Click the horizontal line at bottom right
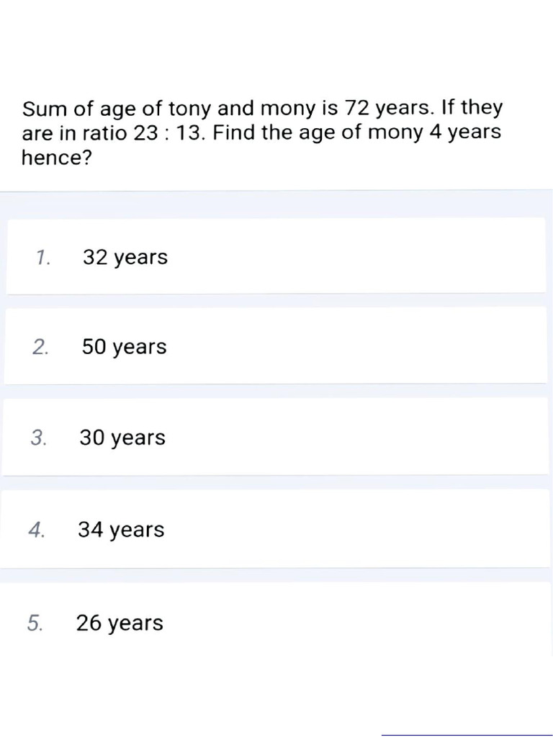Viewport: 553px width, 737px height. pyautogui.click(x=467, y=735)
